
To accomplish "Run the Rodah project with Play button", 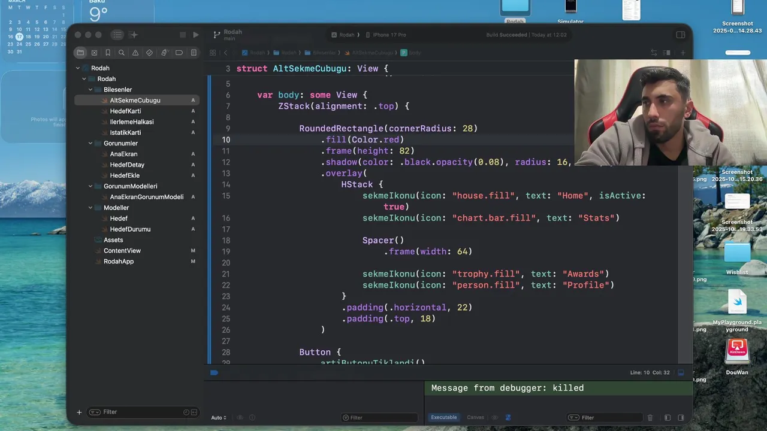I will tap(195, 35).
